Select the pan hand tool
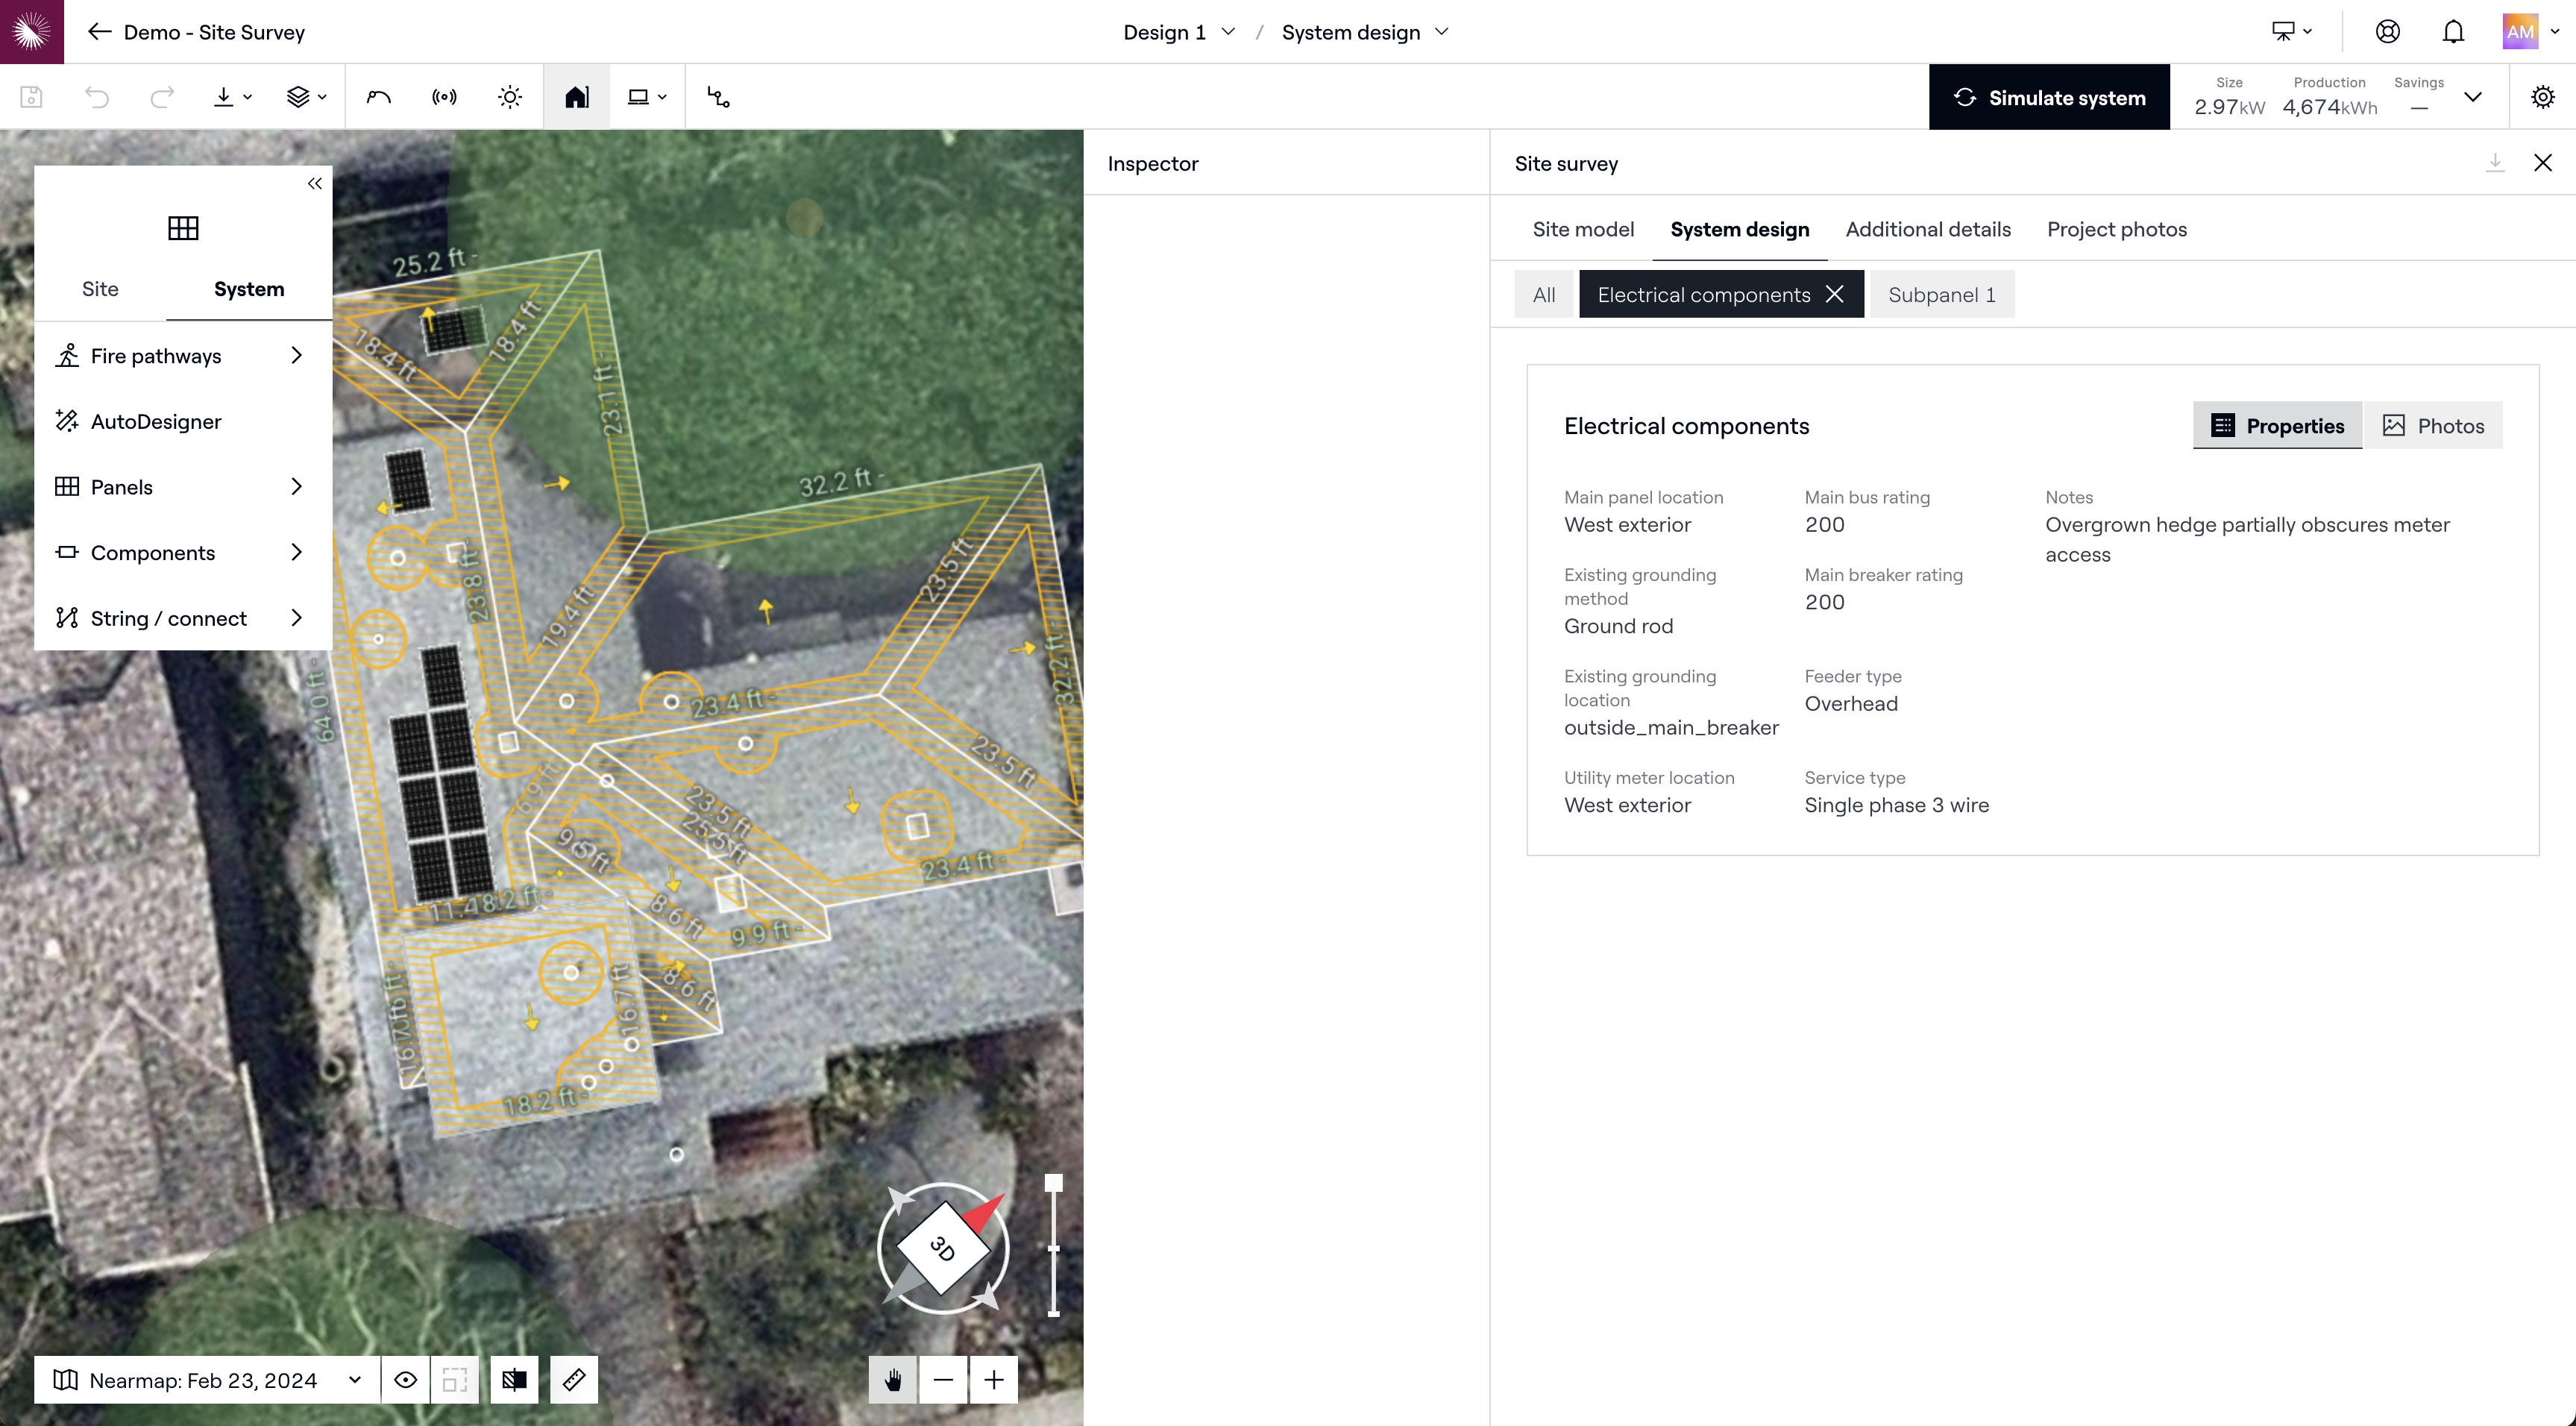The height and width of the screenshot is (1426, 2576). (893, 1380)
